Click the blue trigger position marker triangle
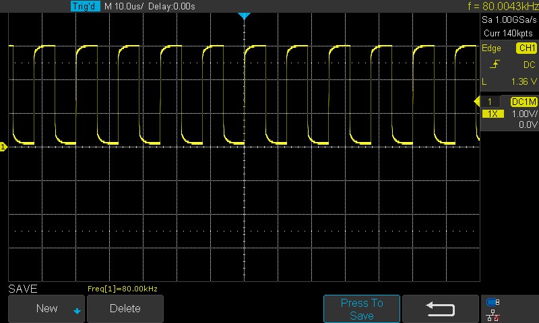 [x=245, y=15]
